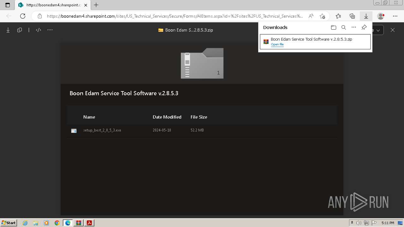Sort by File Size column header

(199, 117)
